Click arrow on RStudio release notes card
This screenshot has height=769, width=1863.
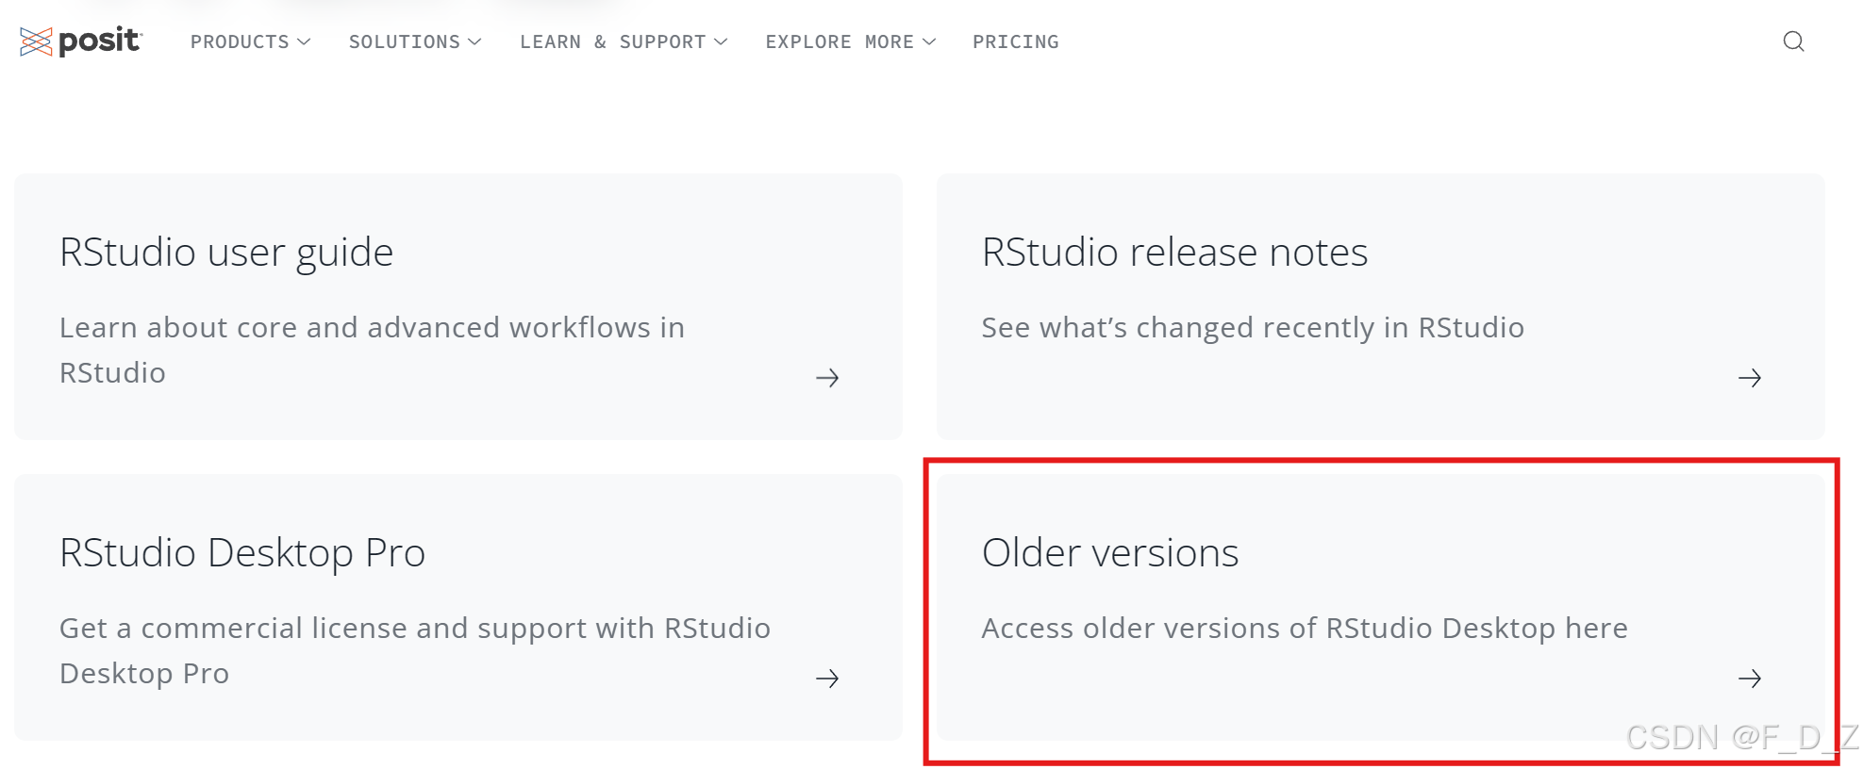[1750, 378]
